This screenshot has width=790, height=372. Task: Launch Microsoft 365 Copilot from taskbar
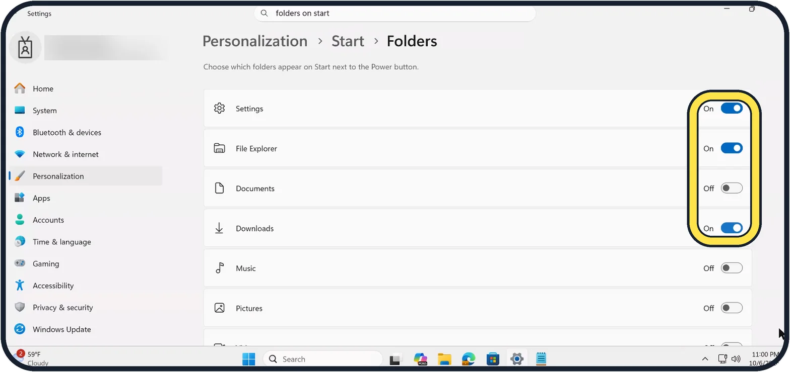pyautogui.click(x=420, y=359)
